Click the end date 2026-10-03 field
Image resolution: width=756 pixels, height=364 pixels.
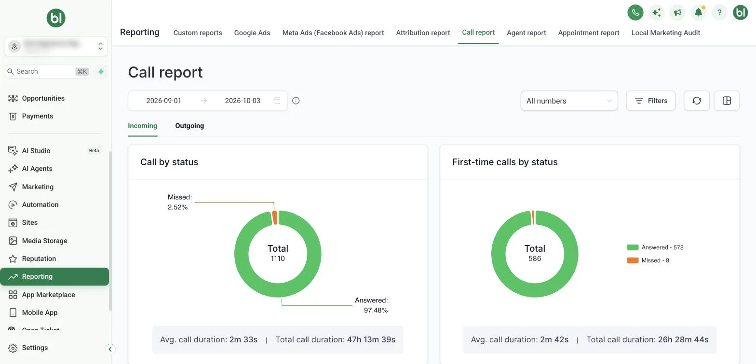click(243, 101)
